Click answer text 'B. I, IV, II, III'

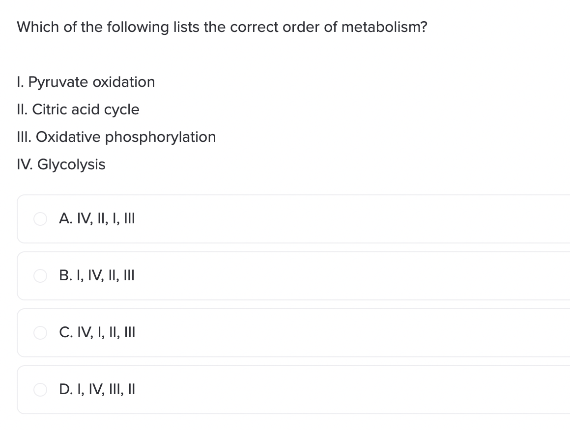(97, 276)
